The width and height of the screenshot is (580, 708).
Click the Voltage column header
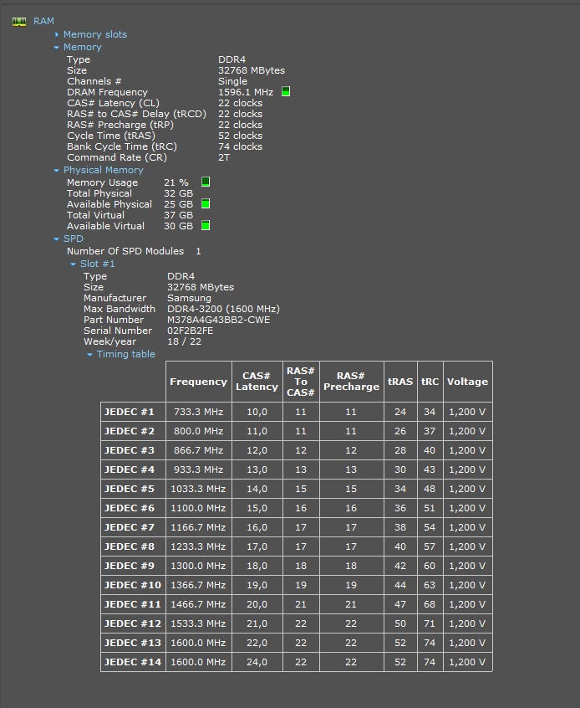[x=467, y=382]
